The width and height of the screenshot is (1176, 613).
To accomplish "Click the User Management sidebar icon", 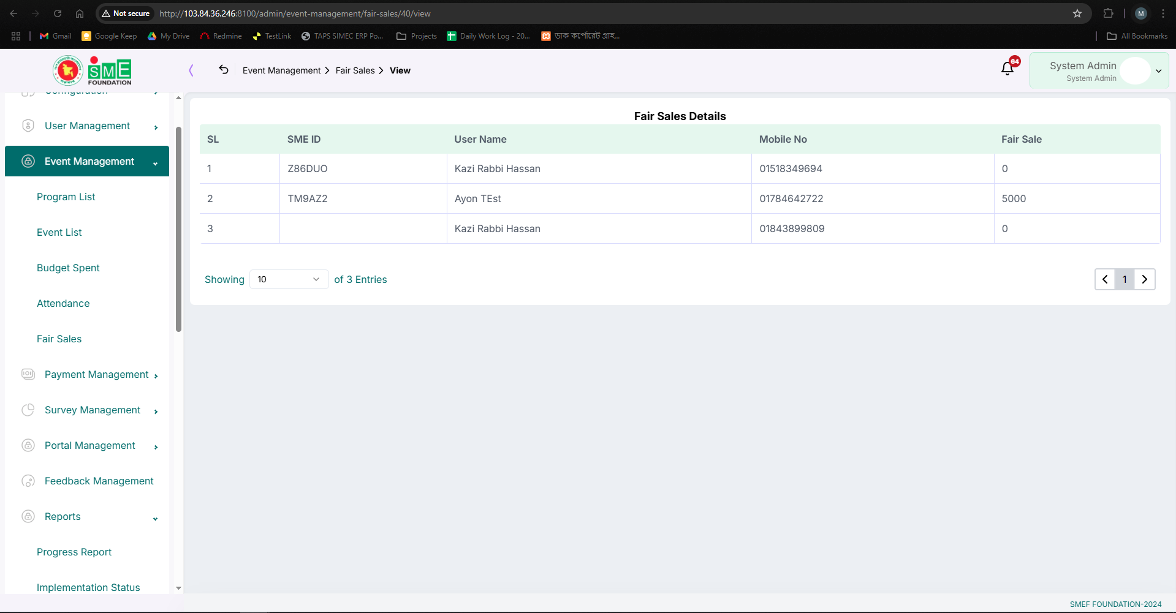I will [x=28, y=126].
